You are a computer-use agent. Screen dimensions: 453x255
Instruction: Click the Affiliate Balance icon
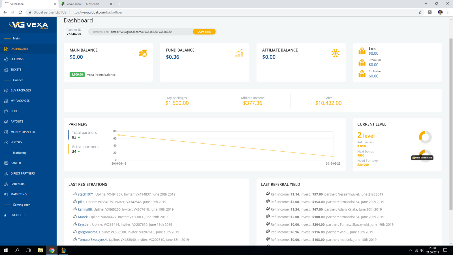[336, 53]
